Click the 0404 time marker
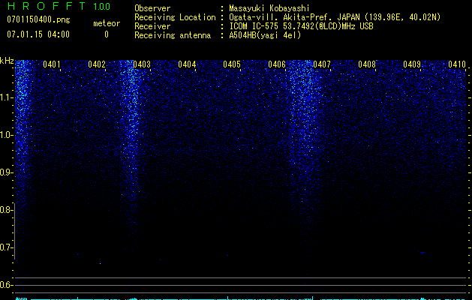This screenshot has height=300, width=472. pyautogui.click(x=187, y=64)
